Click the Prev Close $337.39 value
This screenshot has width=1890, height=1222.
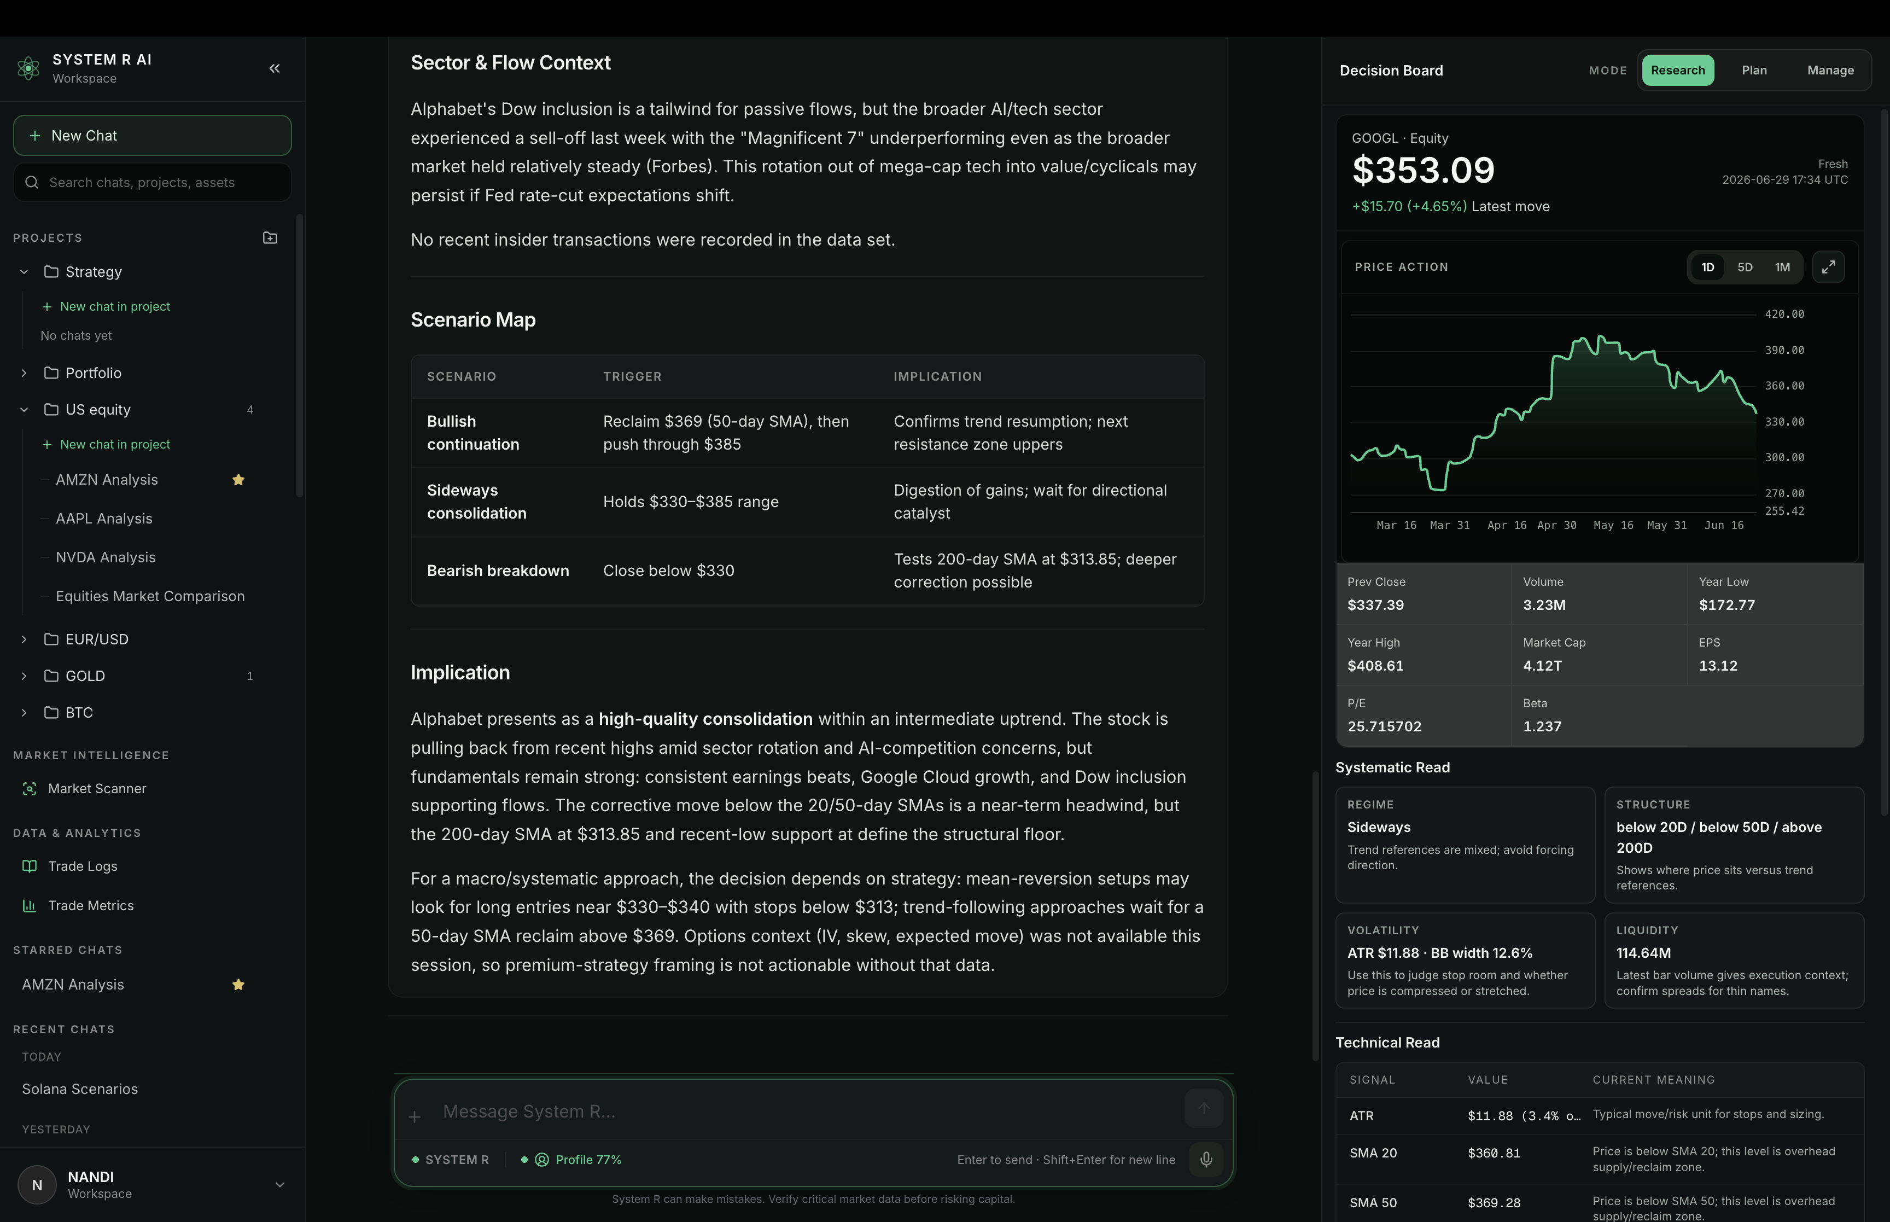[1375, 604]
